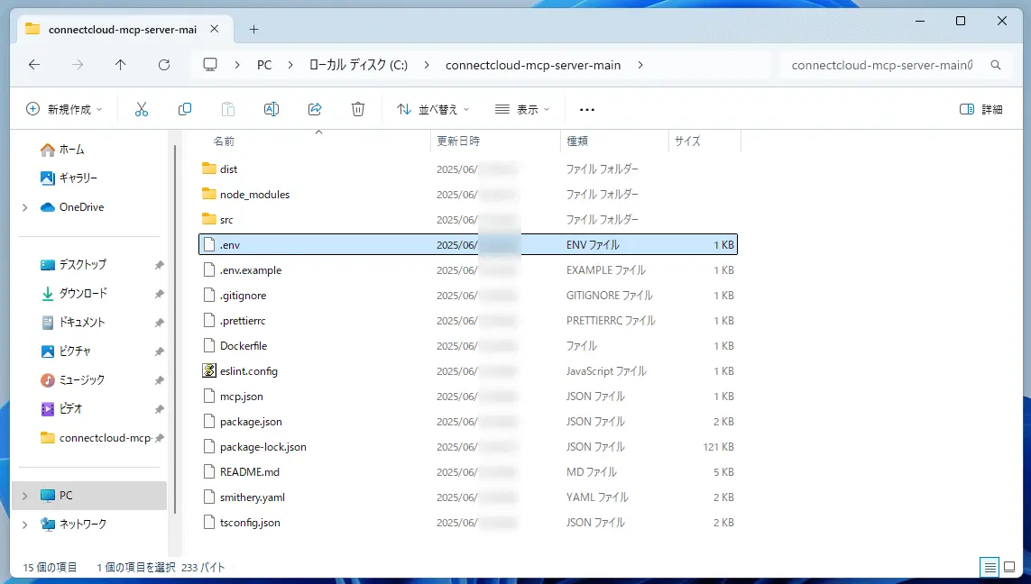Open Gallery (ギャラリー) in navigation pane
1031x584 pixels.
(69, 178)
